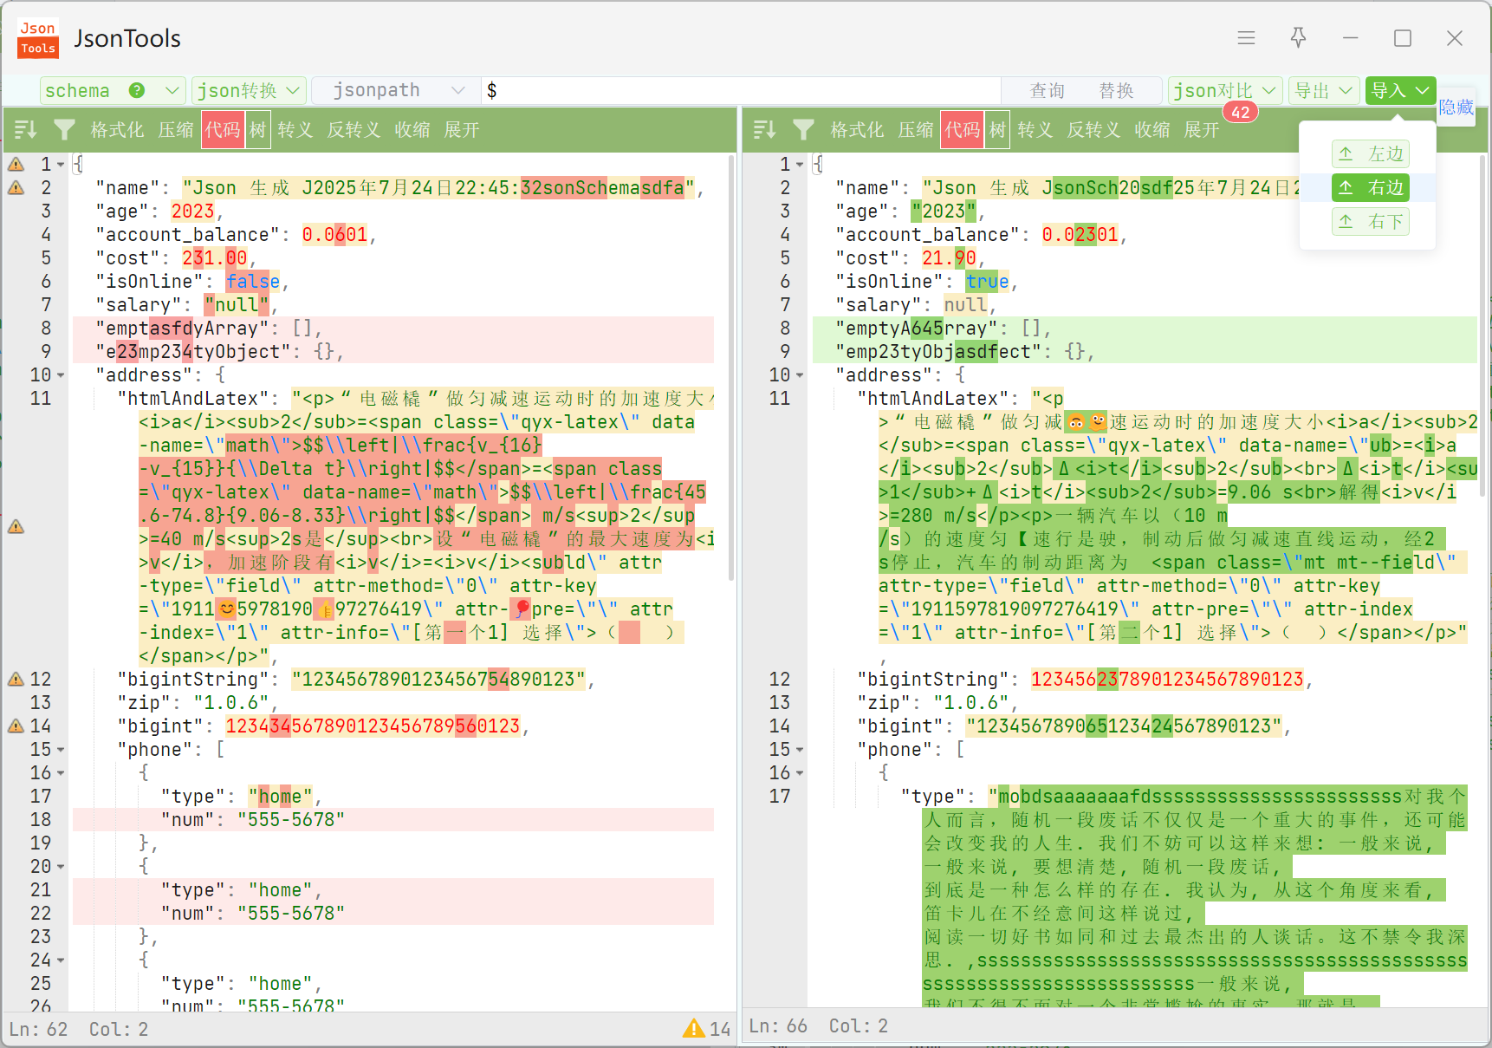Image resolution: width=1492 pixels, height=1048 pixels.
Task: Select 右边 import option
Action: tap(1371, 187)
